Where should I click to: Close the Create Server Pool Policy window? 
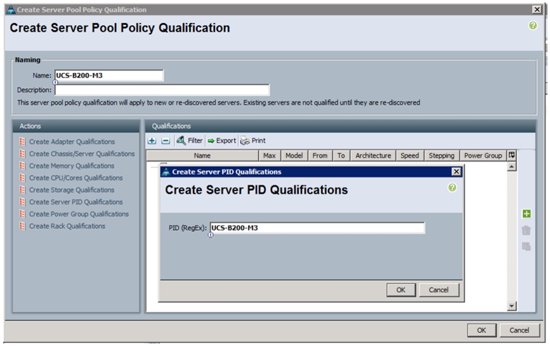click(537, 10)
